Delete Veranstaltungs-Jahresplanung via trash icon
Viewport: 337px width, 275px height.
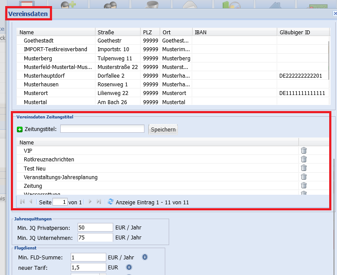pyautogui.click(x=304, y=177)
